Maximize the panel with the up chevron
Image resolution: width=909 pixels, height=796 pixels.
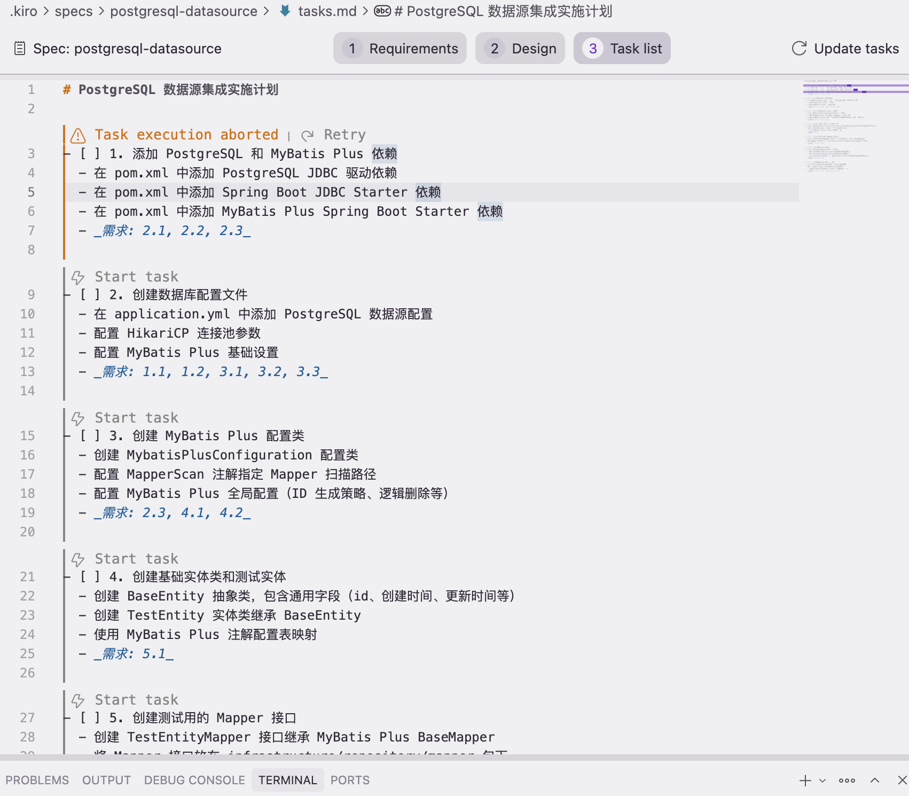(x=875, y=781)
